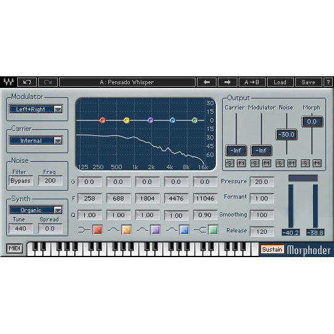Toggle the orange band enable square
This screenshot has width=334, height=334.
click(126, 229)
